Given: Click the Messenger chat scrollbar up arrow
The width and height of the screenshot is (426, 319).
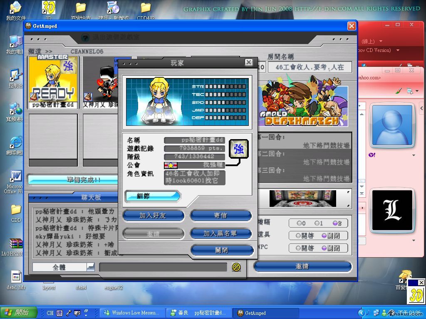Looking at the screenshot, I should (362, 114).
